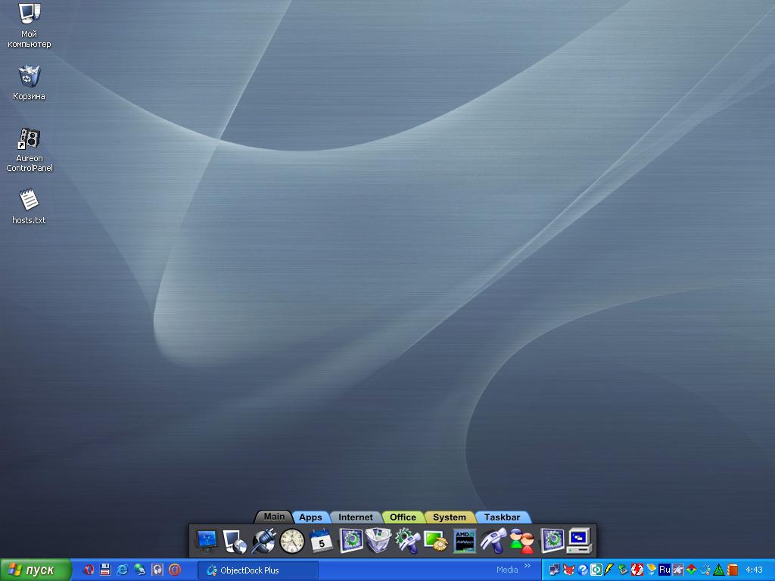Switch to the Apps tab in ObjectDock
775x581 pixels.
point(310,517)
